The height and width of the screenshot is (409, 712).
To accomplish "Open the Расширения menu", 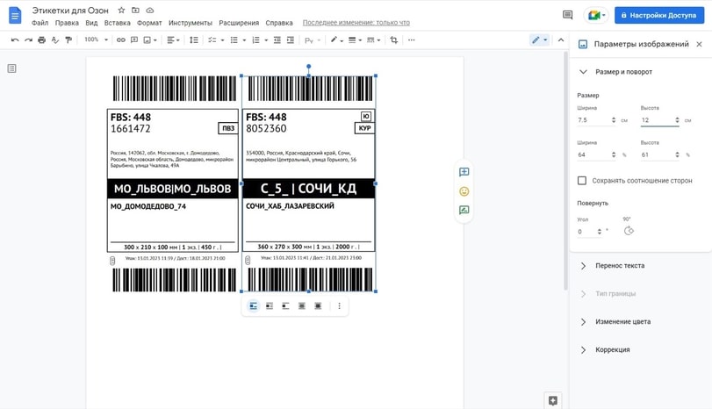I will pyautogui.click(x=239, y=23).
